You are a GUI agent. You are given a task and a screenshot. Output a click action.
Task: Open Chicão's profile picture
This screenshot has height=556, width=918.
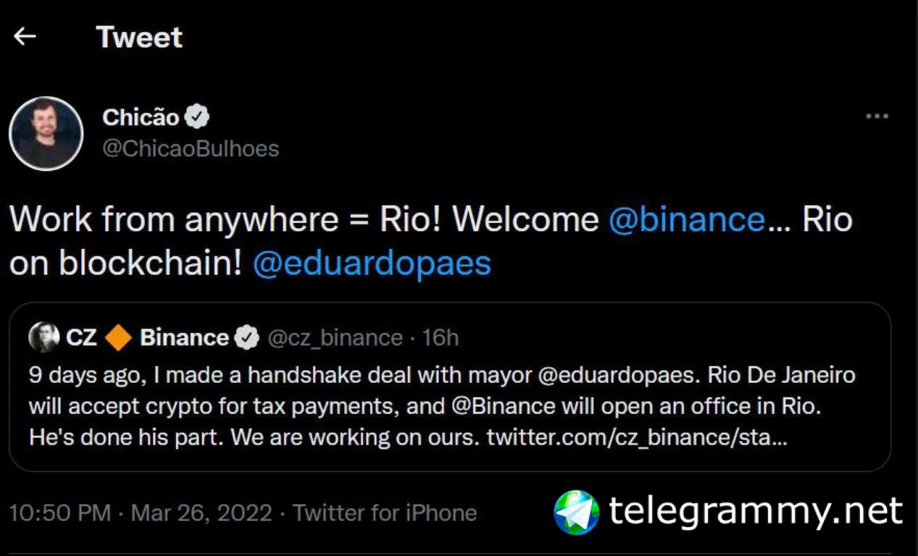[46, 133]
